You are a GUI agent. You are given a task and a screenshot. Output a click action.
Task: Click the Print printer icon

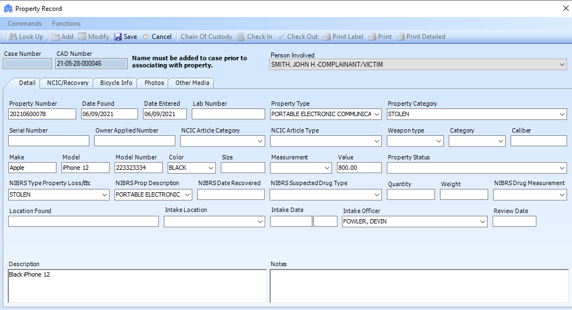(x=372, y=37)
